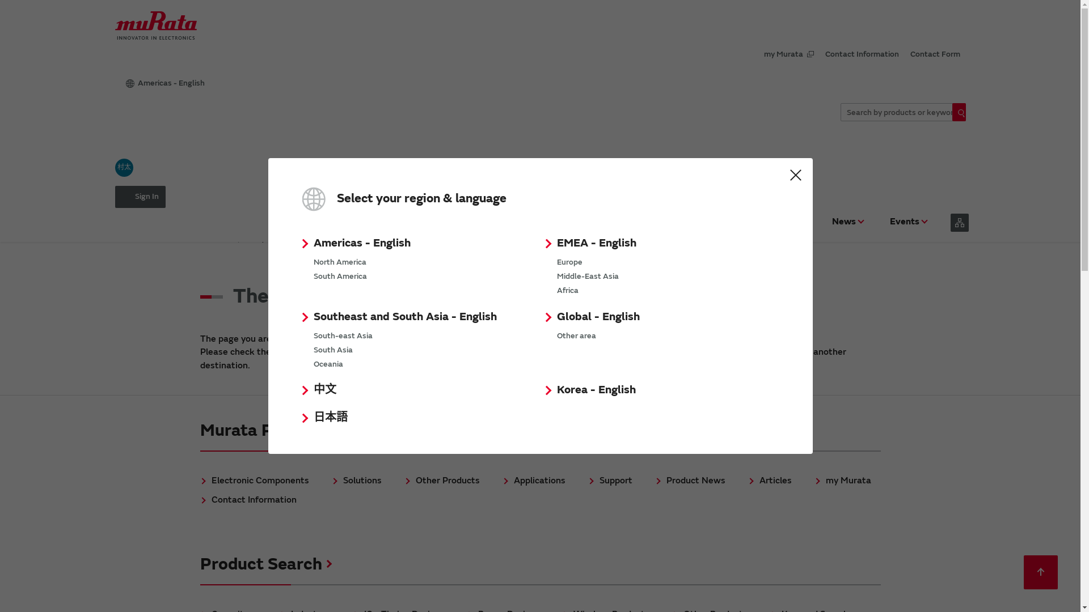
Task: Expand the News menu dropdown
Action: coord(847,222)
